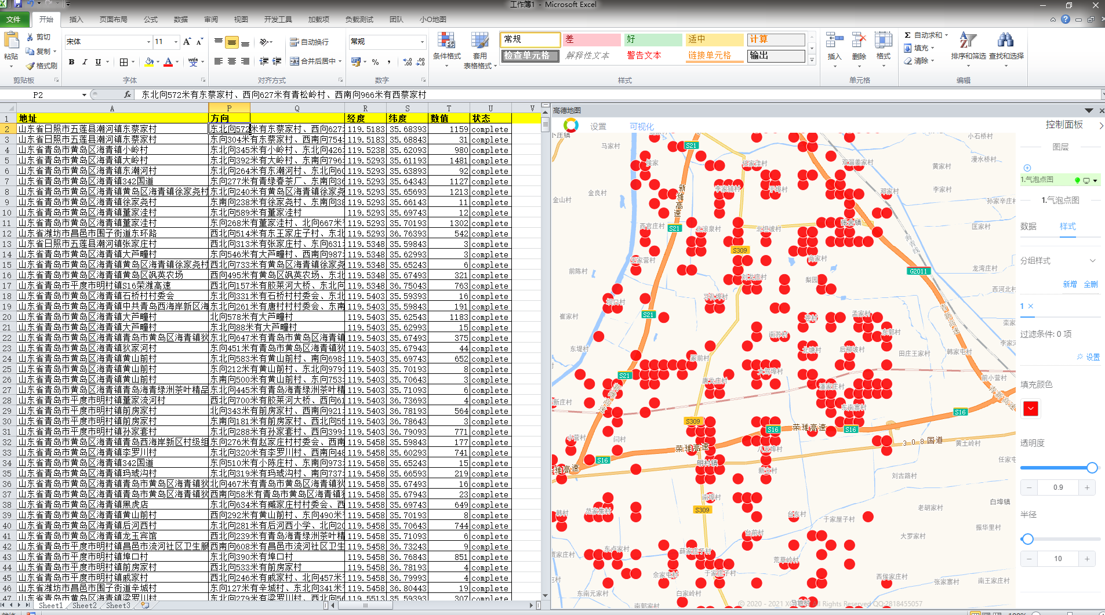
Task: Apply the red font color A
Action: (x=168, y=62)
